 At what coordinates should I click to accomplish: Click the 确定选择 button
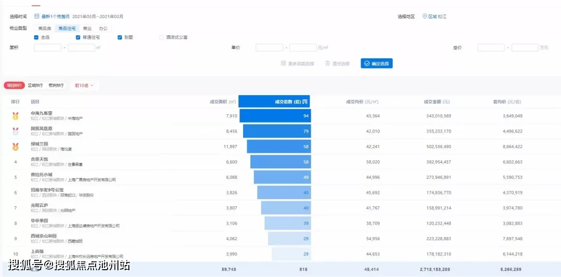[x=377, y=63]
